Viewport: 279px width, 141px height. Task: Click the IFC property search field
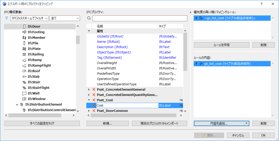pyautogui.click(x=140, y=18)
